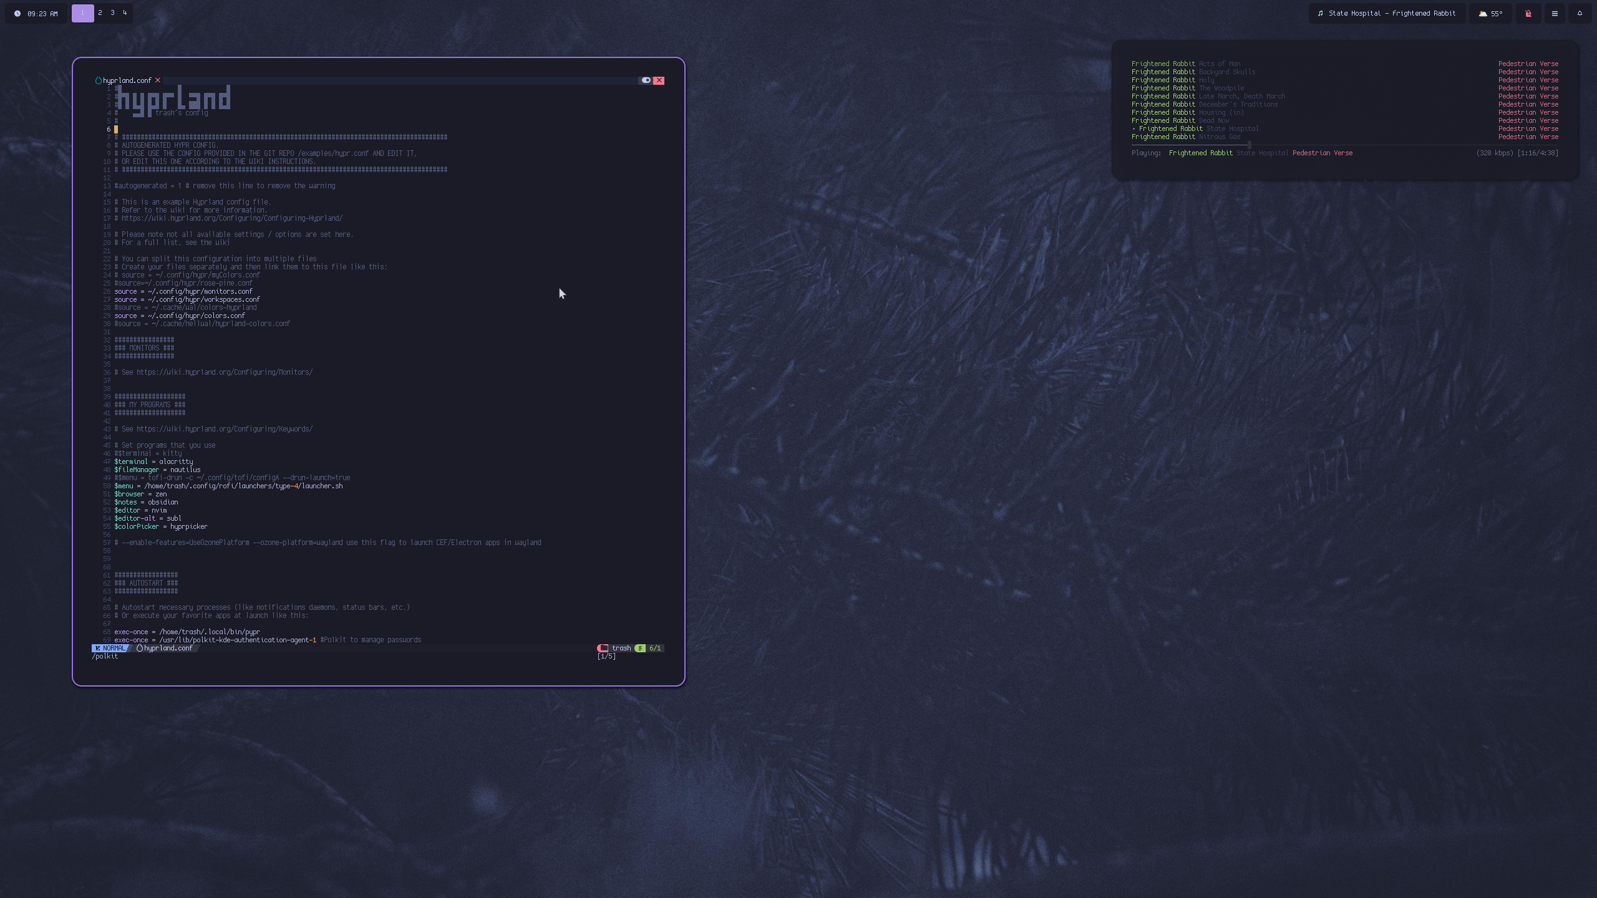Click the music note icon in top bar

pos(1320,13)
